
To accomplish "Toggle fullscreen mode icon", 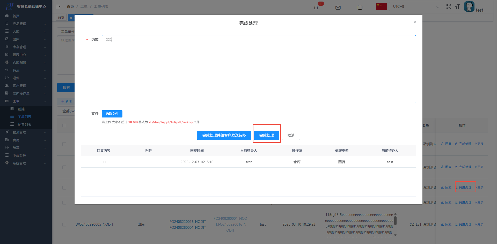I will (x=449, y=7).
